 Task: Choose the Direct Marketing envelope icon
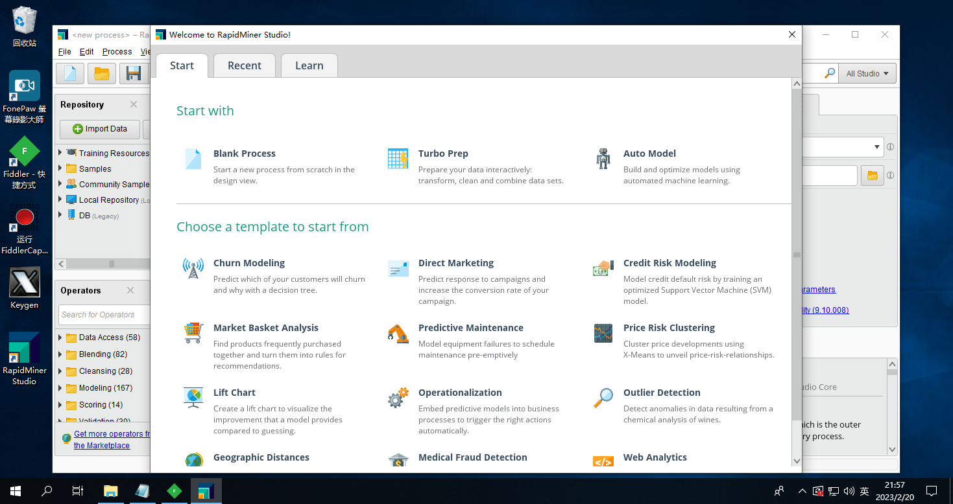pyautogui.click(x=398, y=268)
